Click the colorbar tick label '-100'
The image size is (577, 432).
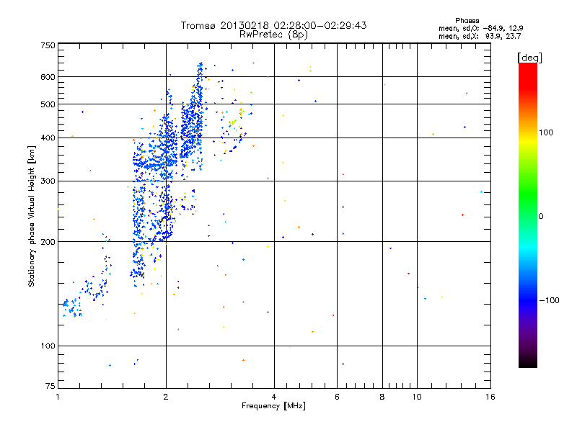click(549, 300)
